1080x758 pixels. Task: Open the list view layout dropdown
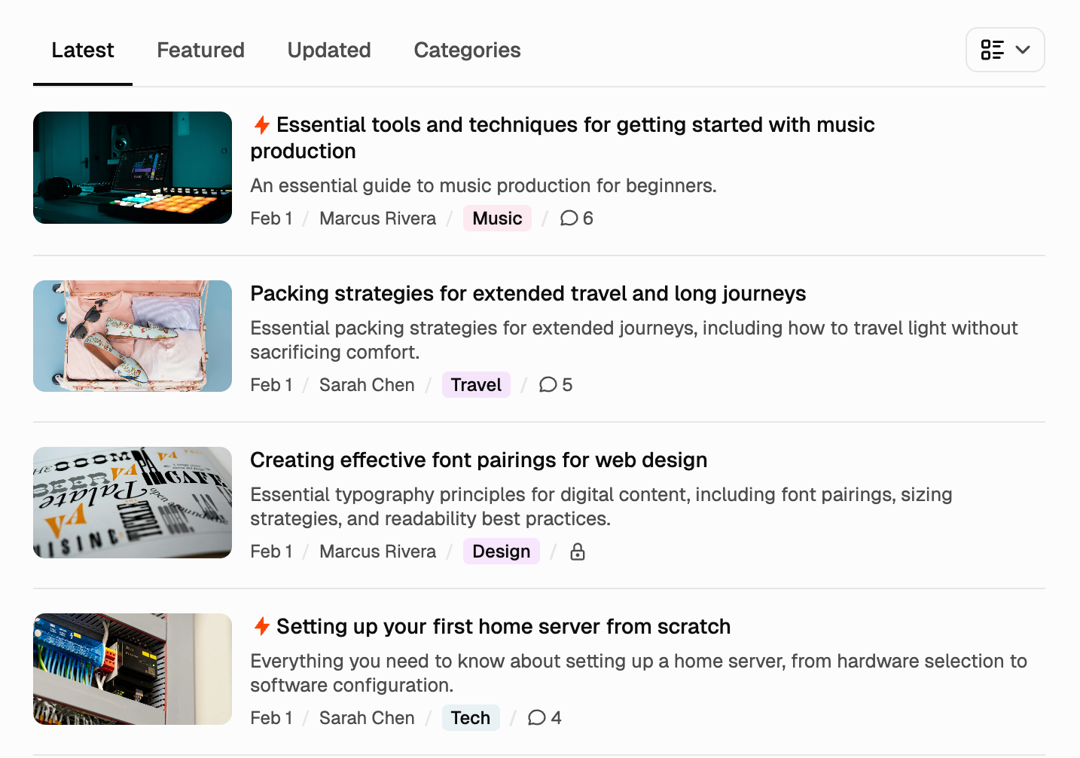click(1005, 50)
